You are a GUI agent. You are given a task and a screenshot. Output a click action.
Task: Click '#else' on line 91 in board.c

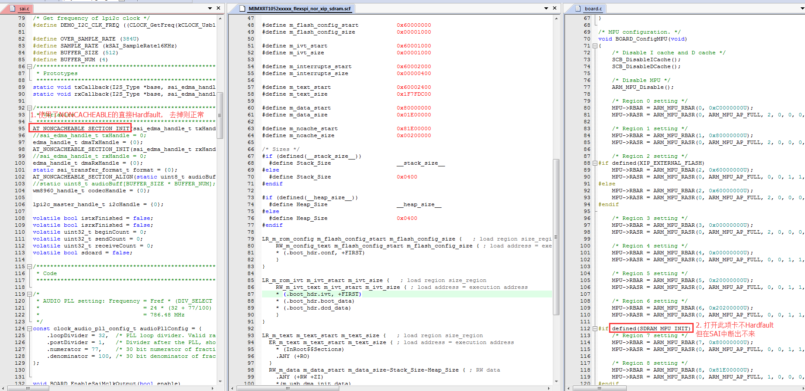(x=607, y=184)
